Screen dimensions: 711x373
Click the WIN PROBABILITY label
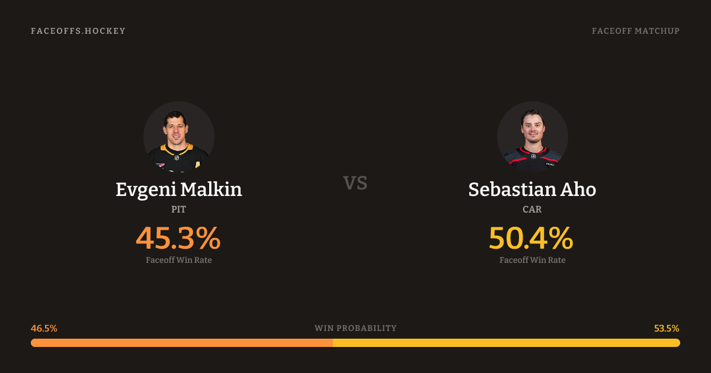(355, 328)
